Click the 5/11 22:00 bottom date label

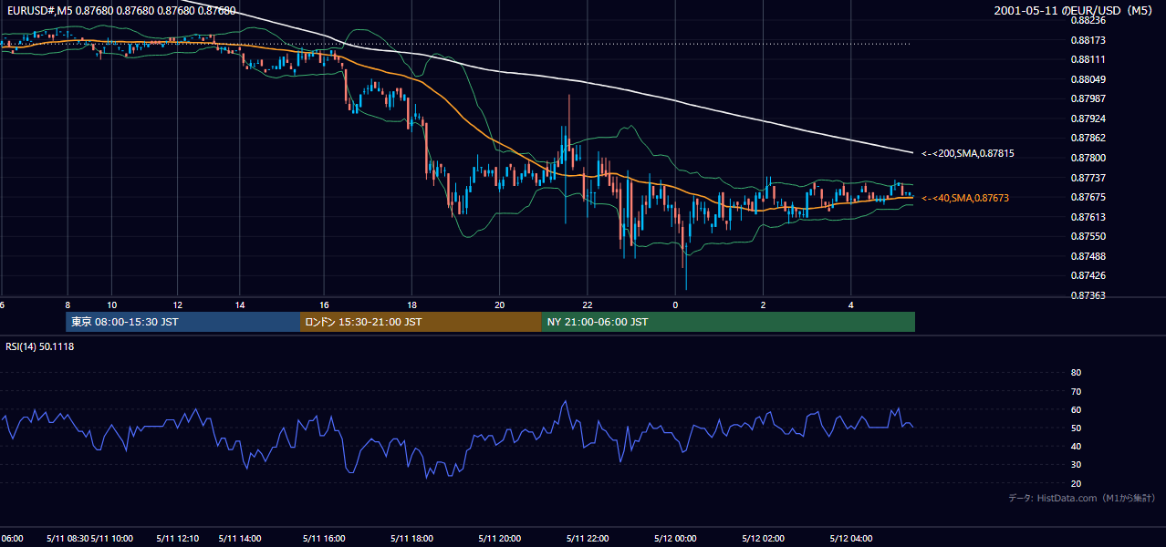587,539
